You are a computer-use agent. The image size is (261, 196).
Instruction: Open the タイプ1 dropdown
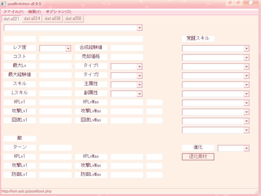126,66
